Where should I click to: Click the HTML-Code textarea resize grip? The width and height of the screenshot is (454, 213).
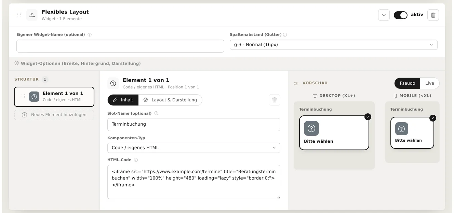(x=278, y=197)
